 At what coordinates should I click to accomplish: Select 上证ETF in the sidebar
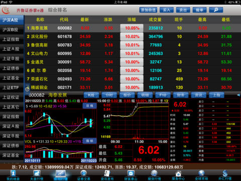pyautogui.click(x=12, y=87)
